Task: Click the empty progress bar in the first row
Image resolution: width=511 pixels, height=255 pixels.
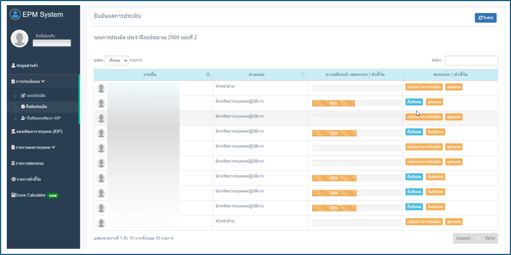Action: (x=356, y=88)
